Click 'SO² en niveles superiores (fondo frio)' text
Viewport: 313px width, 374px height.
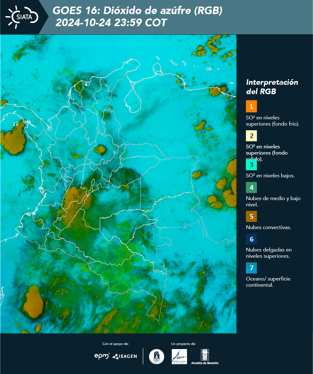(x=273, y=121)
